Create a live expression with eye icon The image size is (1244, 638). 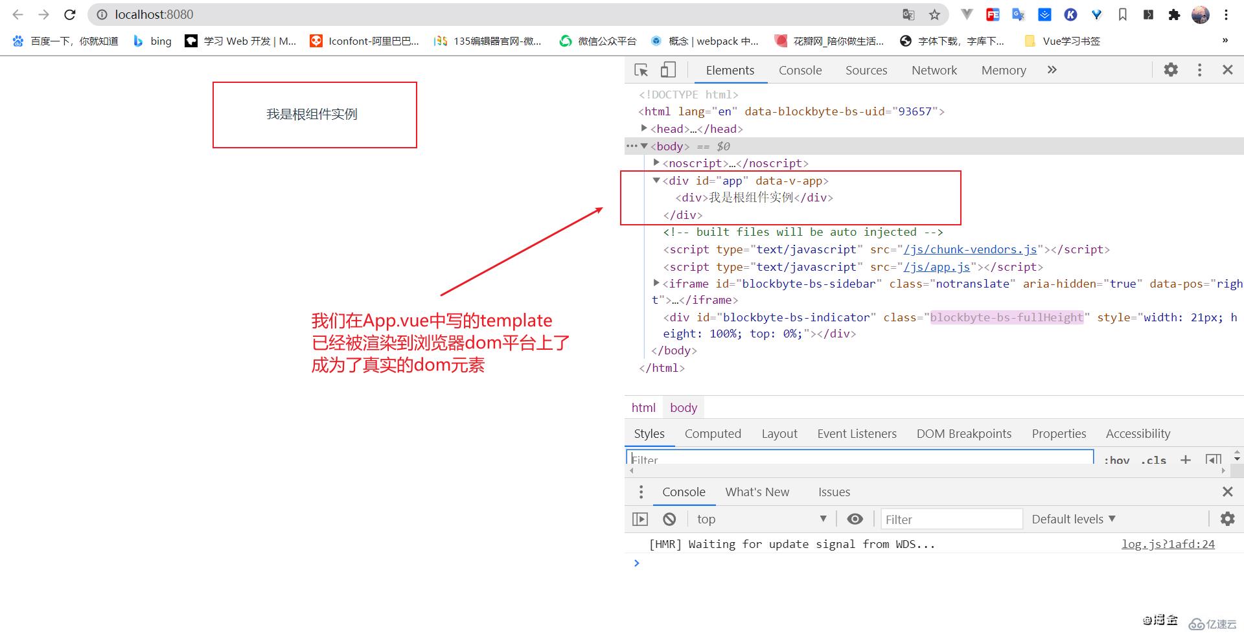click(x=855, y=519)
